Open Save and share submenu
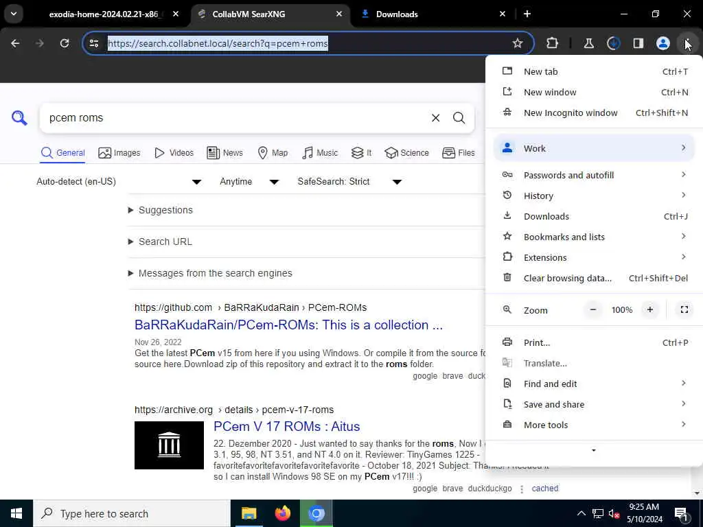 point(594,405)
